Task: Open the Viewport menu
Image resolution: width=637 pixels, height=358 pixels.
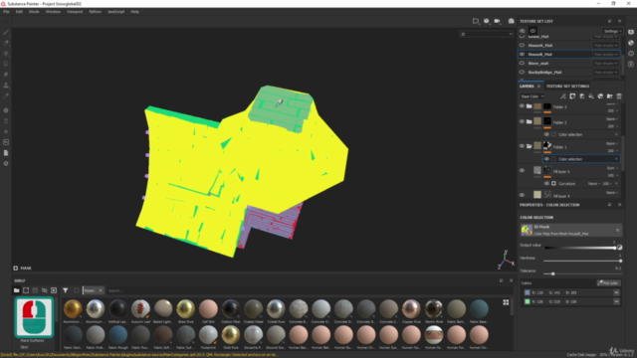Action: [75, 12]
